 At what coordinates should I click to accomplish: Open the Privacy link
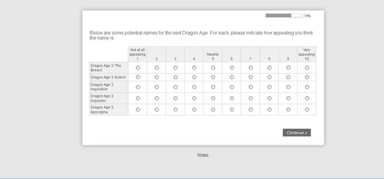pyautogui.click(x=203, y=155)
